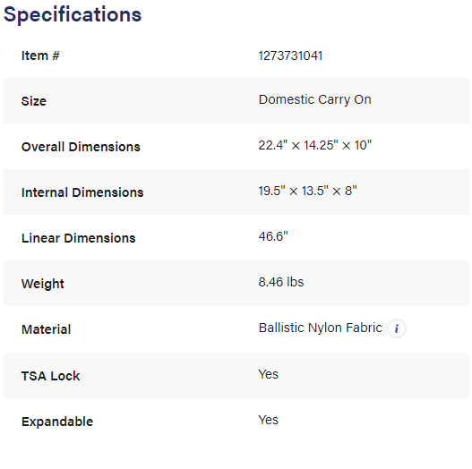Click the 8.46 lbs weight value

tap(281, 282)
